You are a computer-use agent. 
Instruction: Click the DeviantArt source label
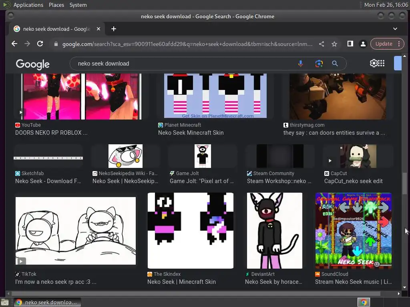click(x=263, y=274)
